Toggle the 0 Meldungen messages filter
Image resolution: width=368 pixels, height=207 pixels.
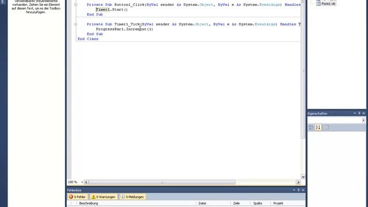tap(132, 197)
